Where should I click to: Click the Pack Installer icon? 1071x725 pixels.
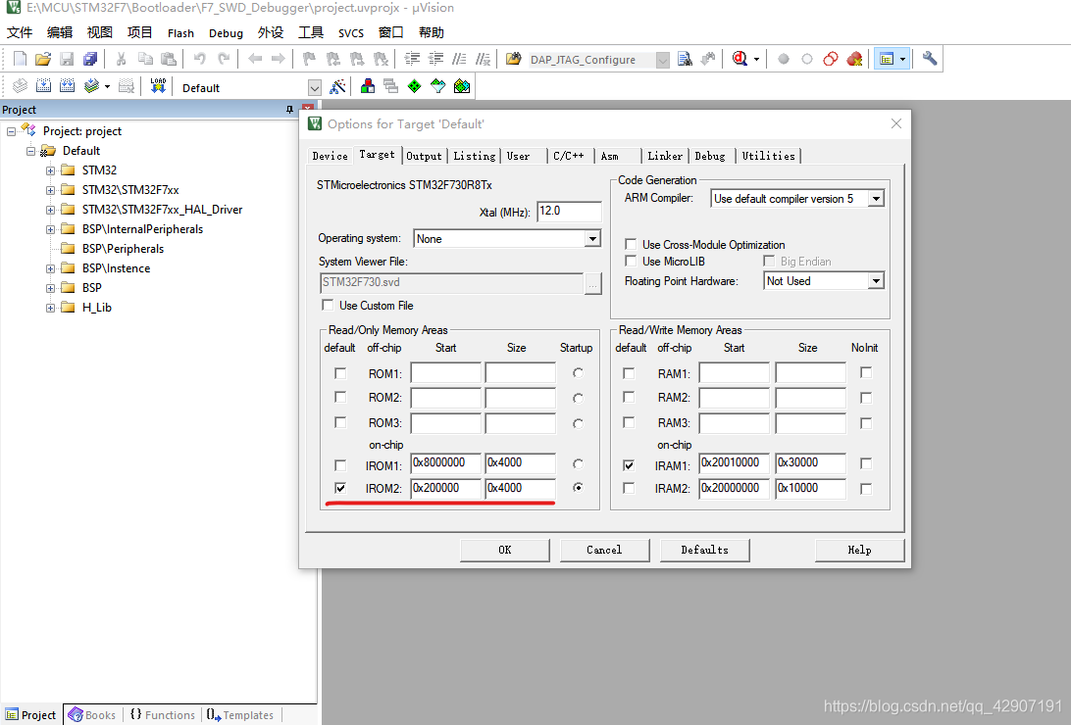coord(462,86)
